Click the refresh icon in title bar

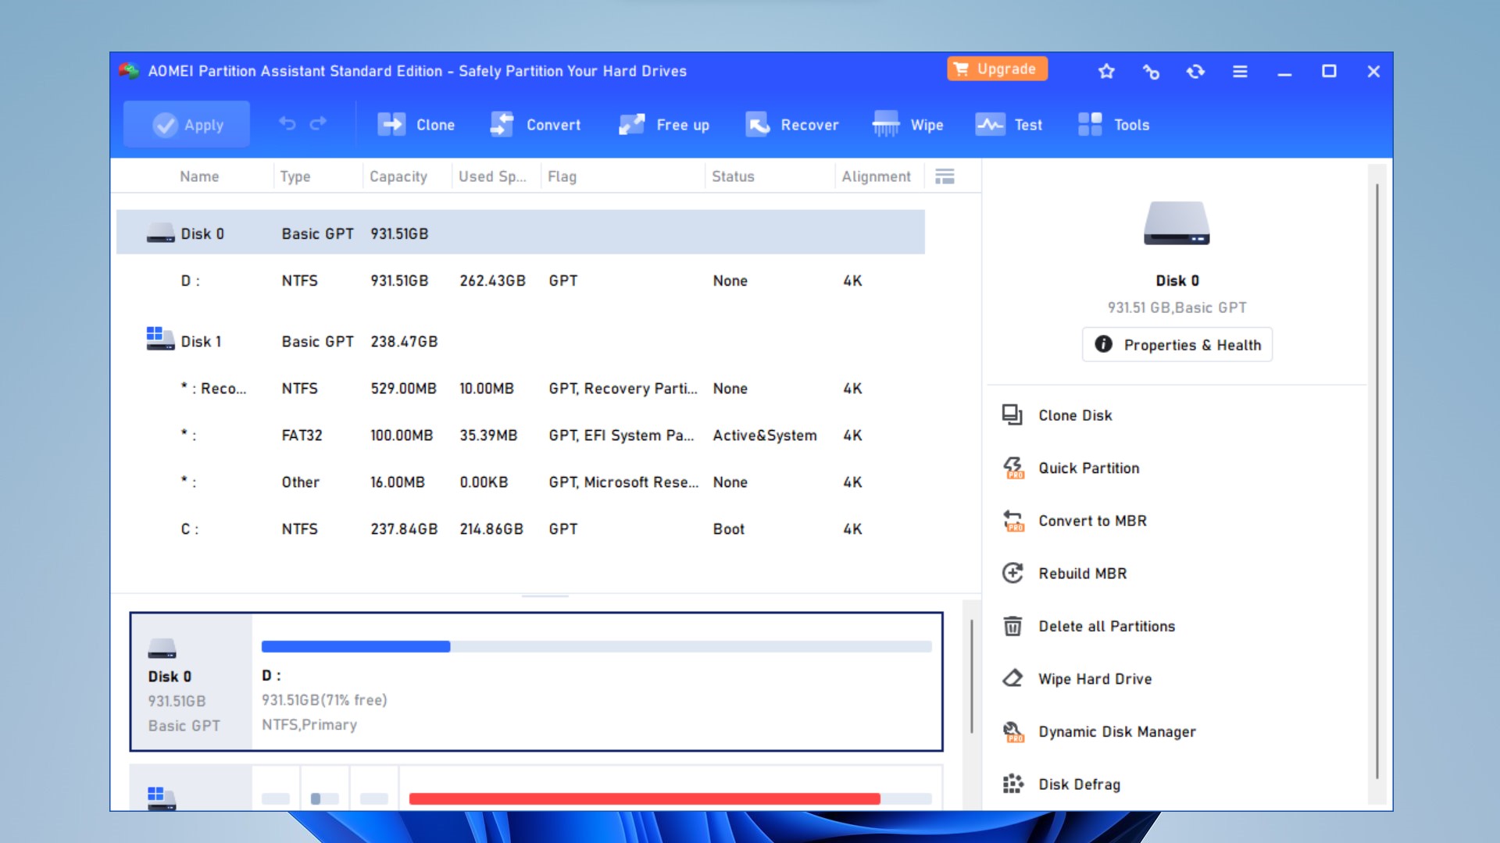coord(1195,72)
